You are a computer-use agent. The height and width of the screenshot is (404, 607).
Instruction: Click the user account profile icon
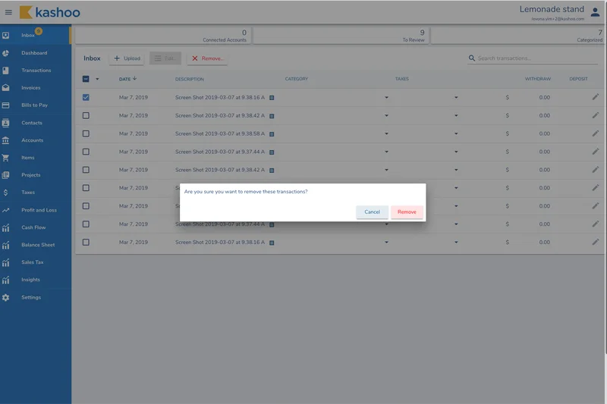click(x=595, y=12)
